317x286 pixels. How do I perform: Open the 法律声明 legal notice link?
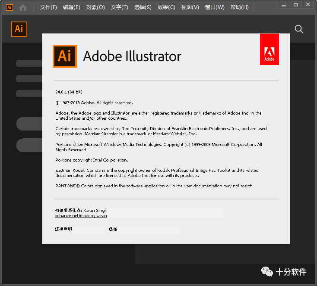pyautogui.click(x=63, y=229)
